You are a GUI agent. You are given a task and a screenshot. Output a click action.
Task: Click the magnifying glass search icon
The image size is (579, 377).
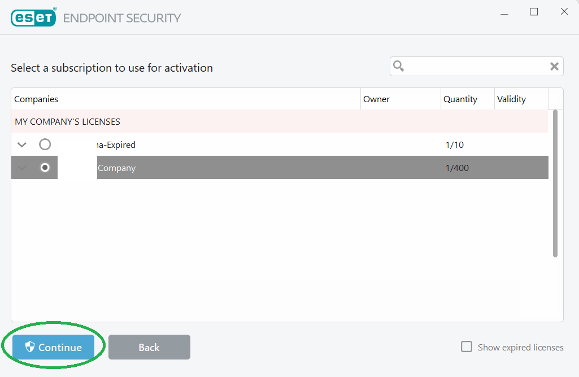[x=399, y=66]
